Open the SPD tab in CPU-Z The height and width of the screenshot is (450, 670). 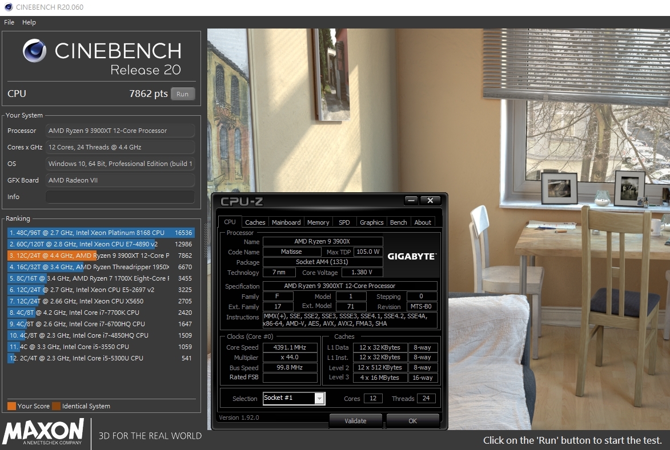pos(344,222)
